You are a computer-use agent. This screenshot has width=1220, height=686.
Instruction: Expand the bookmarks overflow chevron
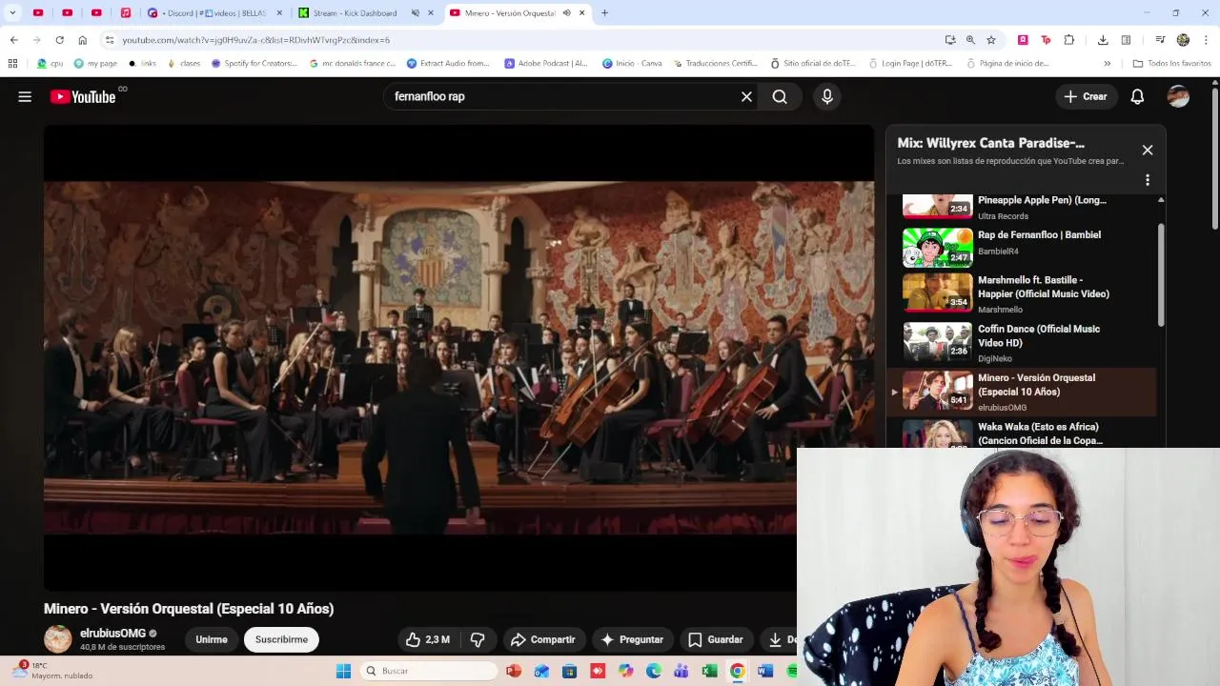(1107, 64)
